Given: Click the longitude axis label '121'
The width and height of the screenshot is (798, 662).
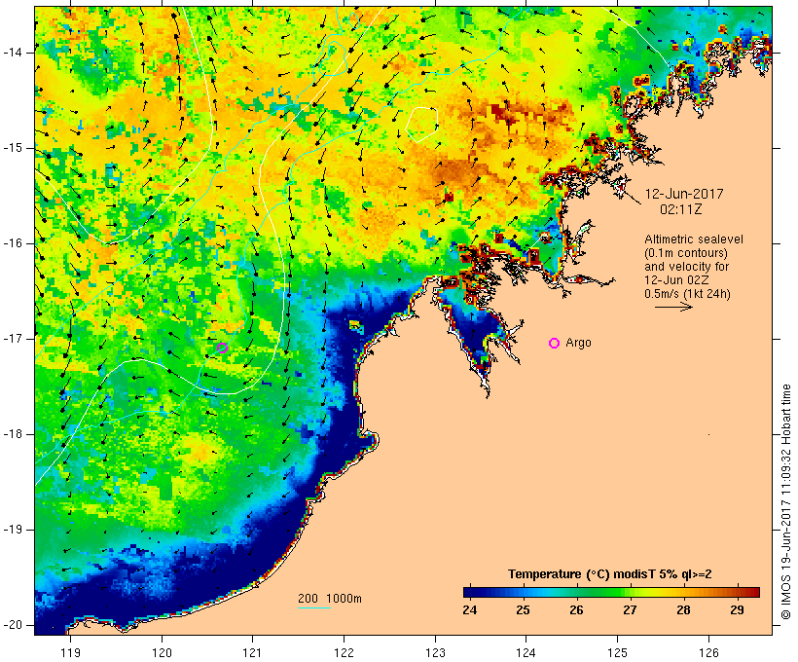Looking at the screenshot, I should (x=253, y=653).
